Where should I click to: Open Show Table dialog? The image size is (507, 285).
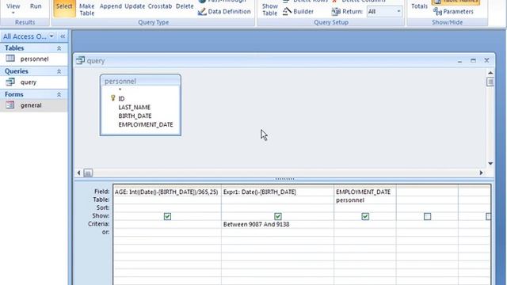[x=269, y=9]
